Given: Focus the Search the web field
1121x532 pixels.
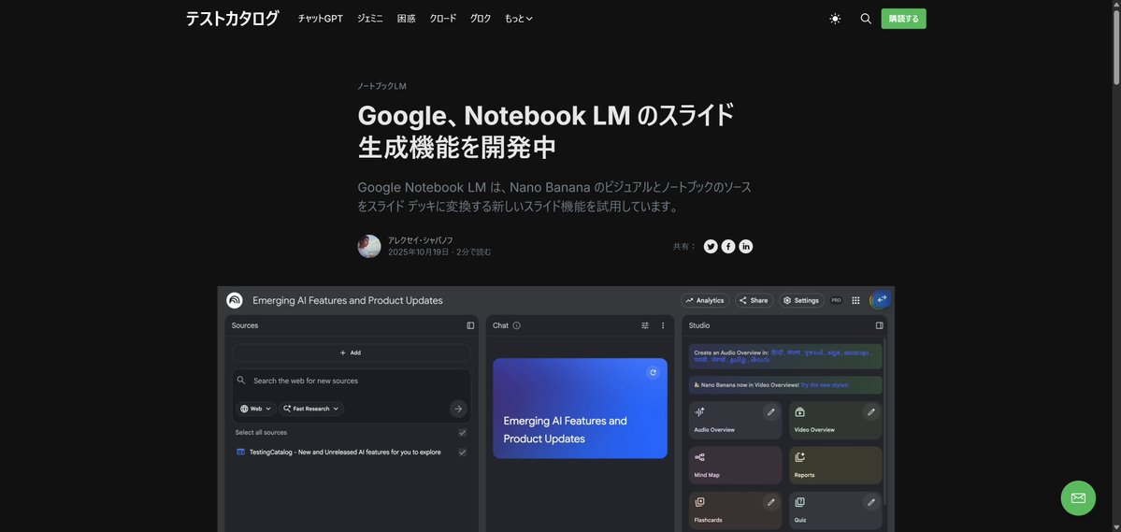Looking at the screenshot, I should point(351,381).
